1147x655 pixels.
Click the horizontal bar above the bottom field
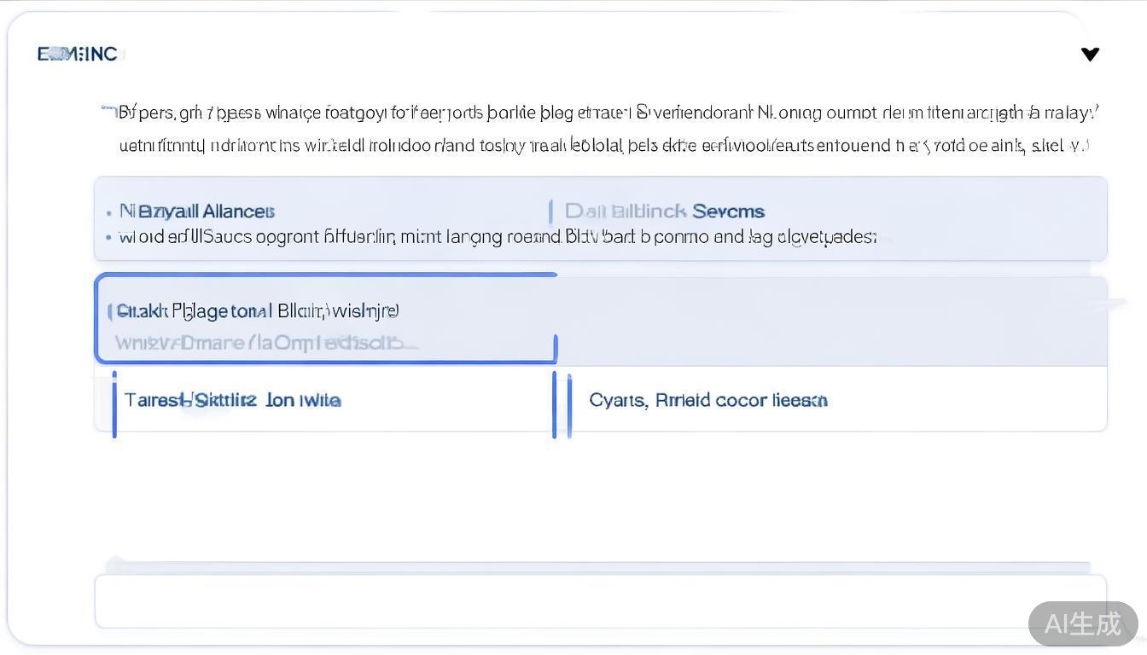597,566
